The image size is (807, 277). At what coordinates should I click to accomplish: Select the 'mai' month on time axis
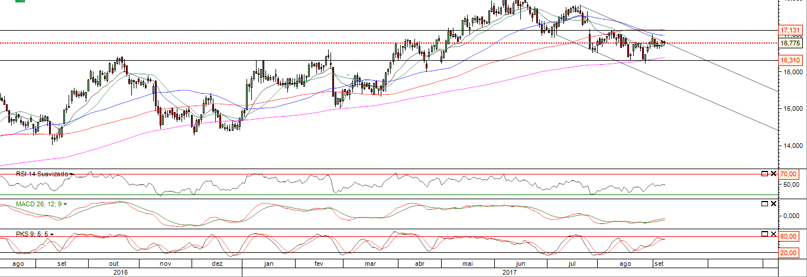click(468, 264)
